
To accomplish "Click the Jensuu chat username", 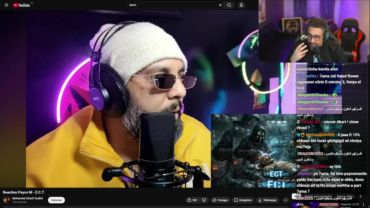I will click(x=304, y=174).
